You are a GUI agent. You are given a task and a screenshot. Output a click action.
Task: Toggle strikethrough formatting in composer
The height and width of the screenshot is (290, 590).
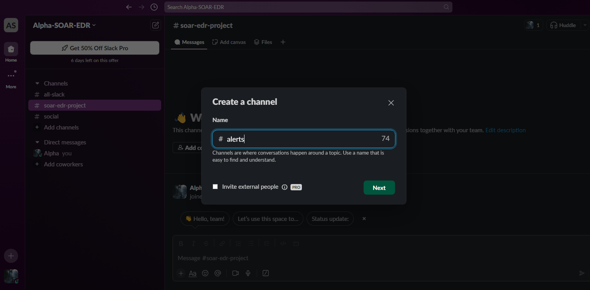pos(206,244)
